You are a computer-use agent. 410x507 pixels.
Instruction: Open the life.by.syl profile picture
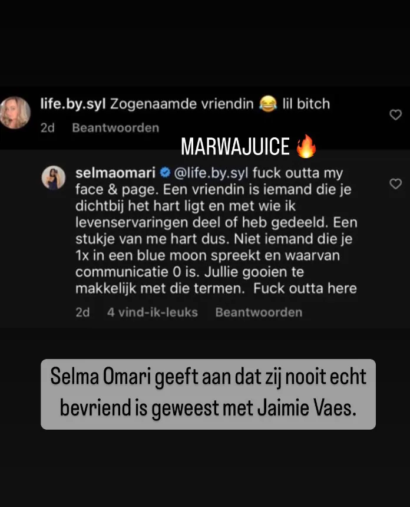click(x=15, y=113)
